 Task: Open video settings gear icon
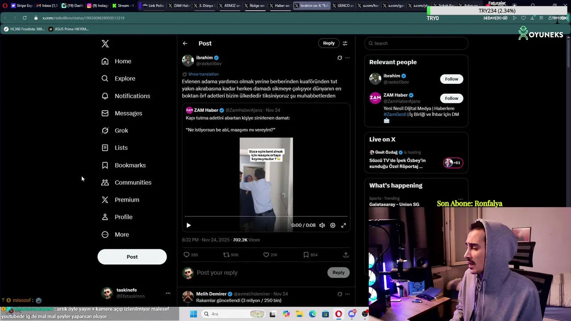pyautogui.click(x=333, y=225)
